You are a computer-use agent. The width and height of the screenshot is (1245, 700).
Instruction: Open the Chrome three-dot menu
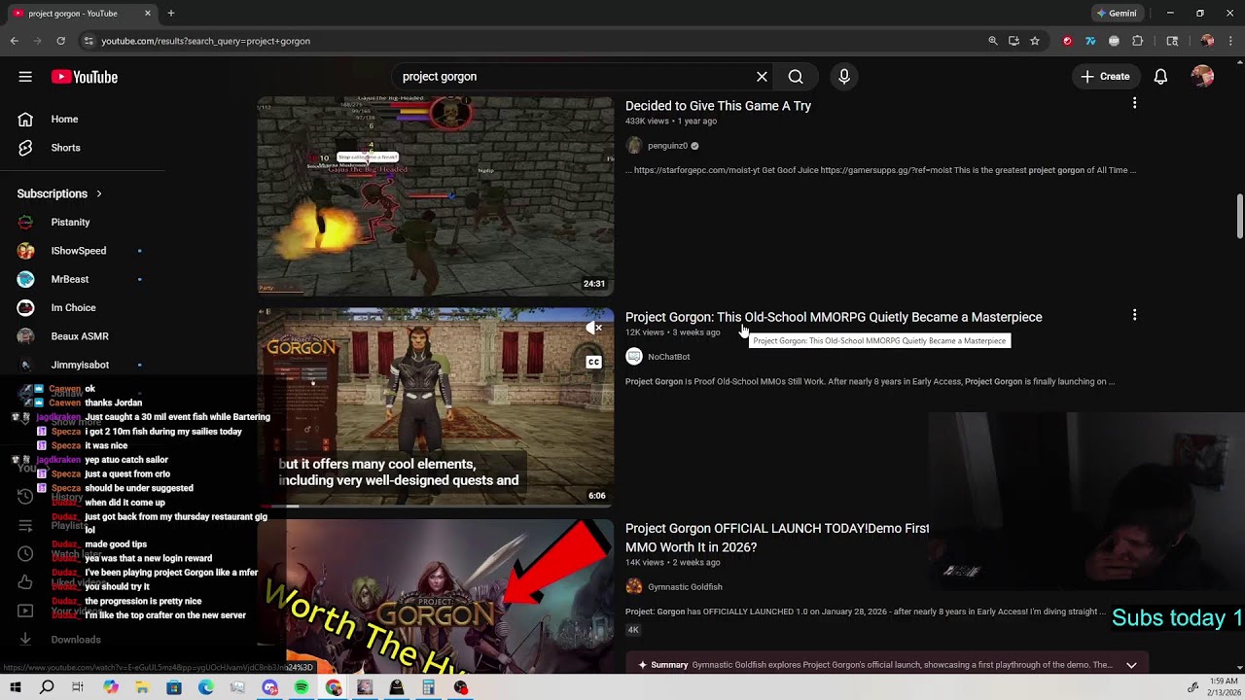point(1230,41)
